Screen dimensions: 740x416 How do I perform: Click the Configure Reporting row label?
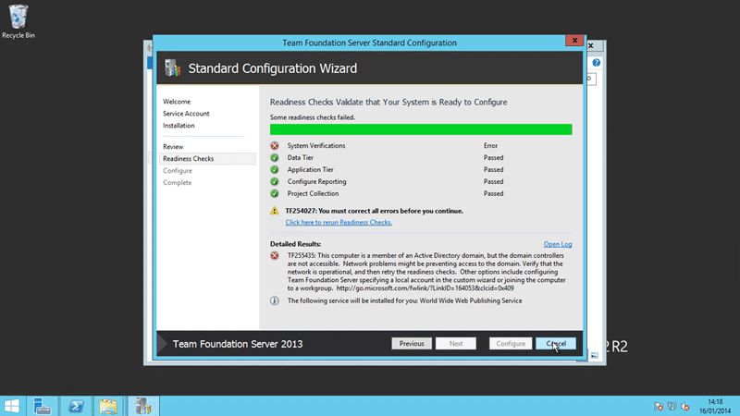pos(316,181)
